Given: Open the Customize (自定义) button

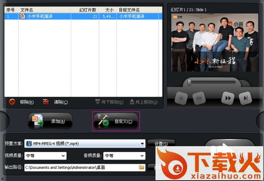Looking at the screenshot, I should pos(116,121).
